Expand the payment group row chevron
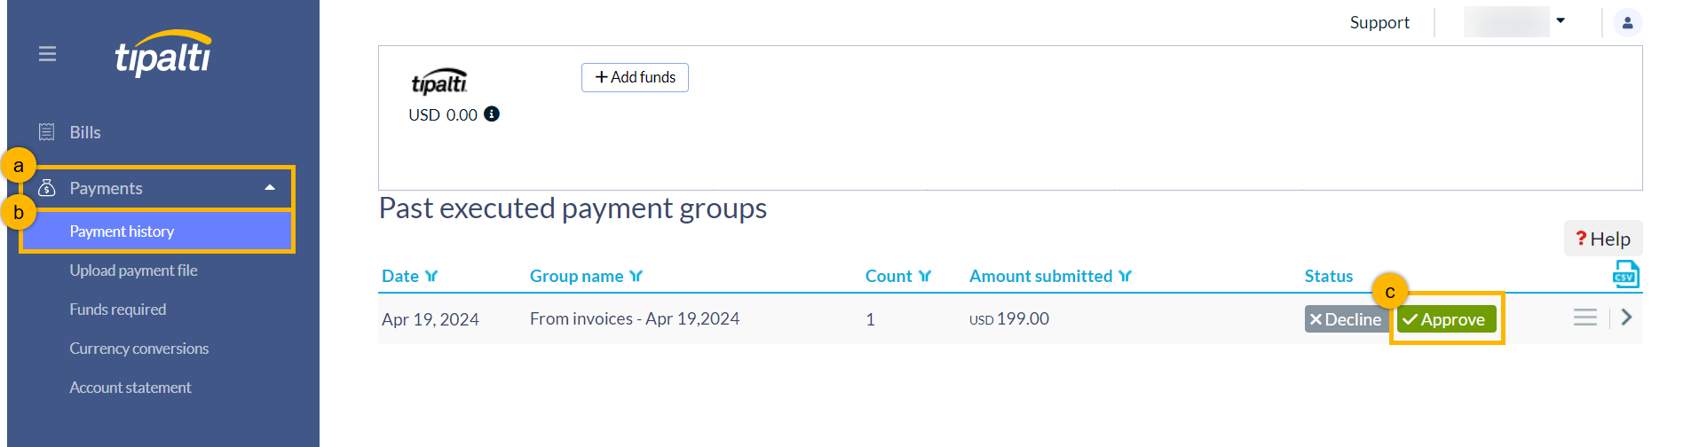 tap(1626, 318)
